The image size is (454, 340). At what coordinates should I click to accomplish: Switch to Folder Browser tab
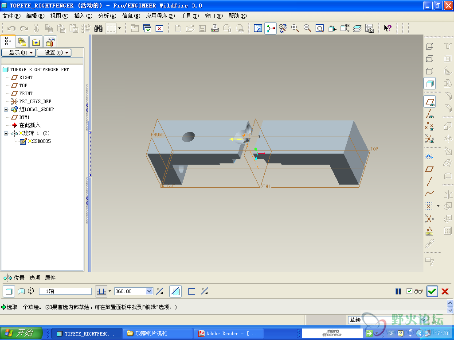point(22,42)
